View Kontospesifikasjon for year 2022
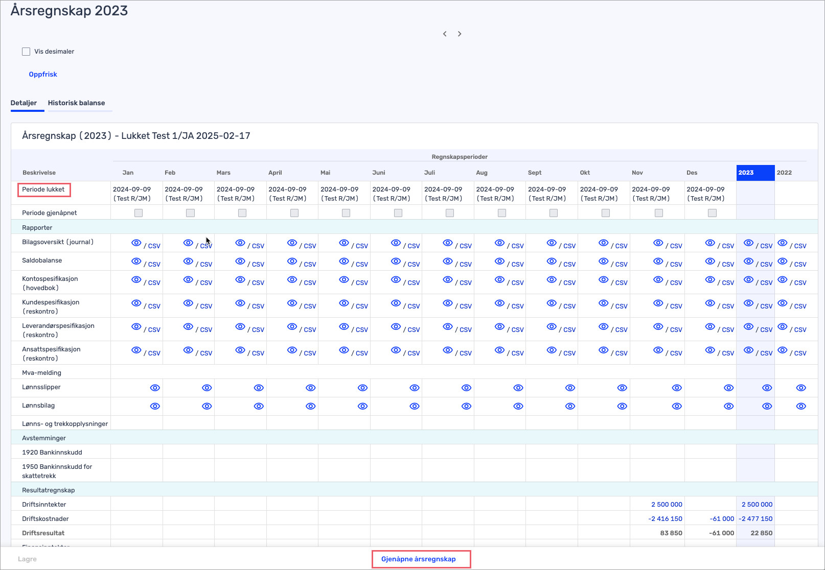Viewport: 825px width, 570px height. 783,280
